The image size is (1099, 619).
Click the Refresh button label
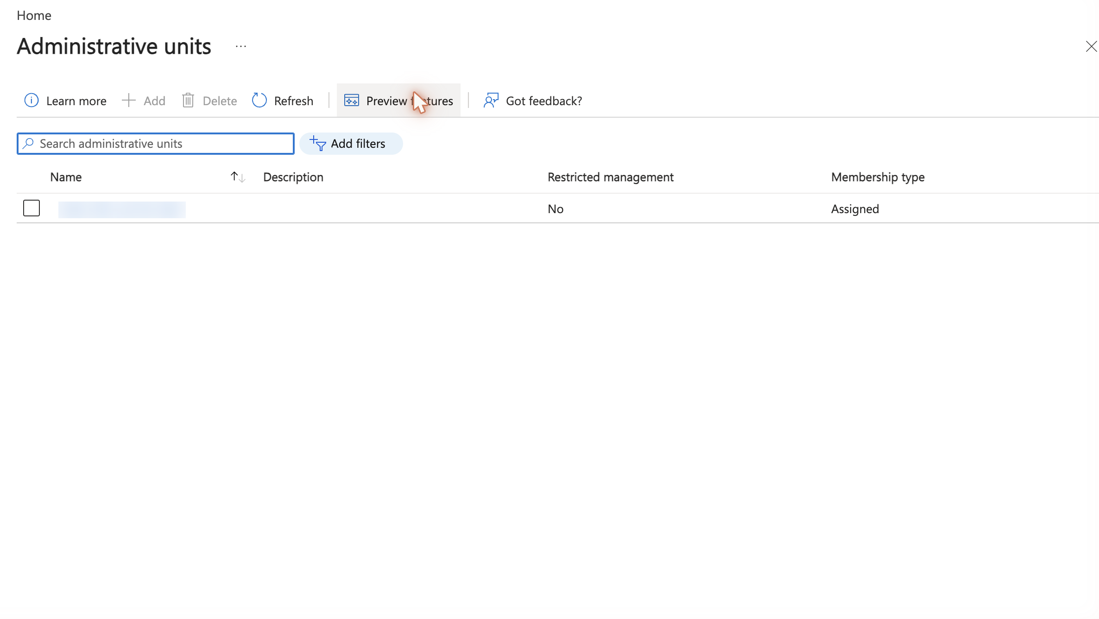(x=294, y=101)
